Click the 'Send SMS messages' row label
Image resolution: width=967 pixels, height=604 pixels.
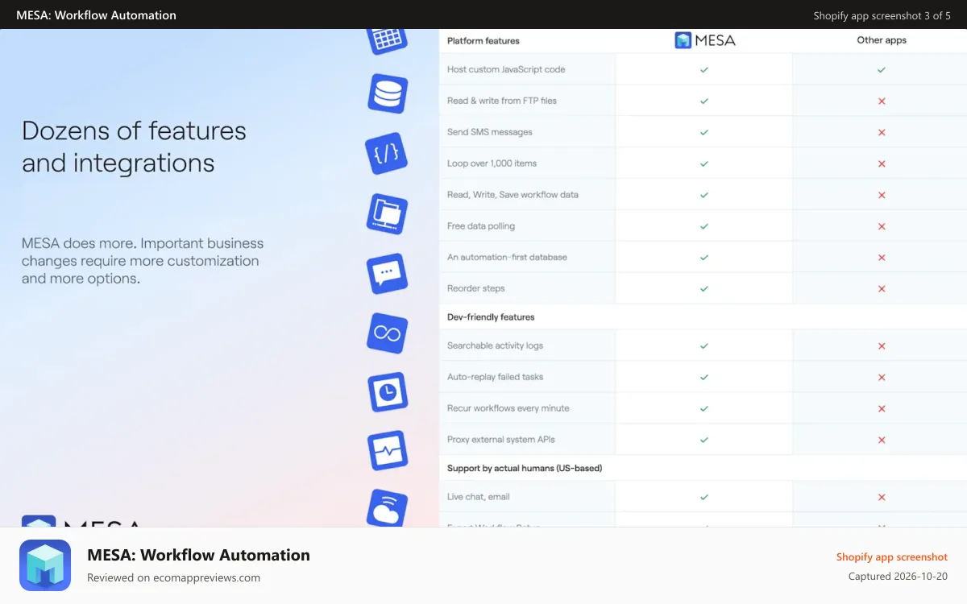pyautogui.click(x=490, y=132)
